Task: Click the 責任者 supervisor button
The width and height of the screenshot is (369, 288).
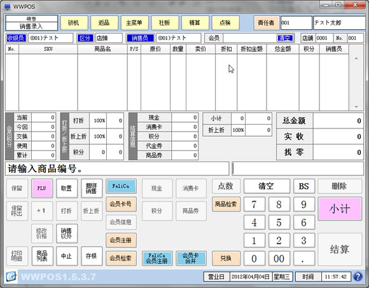Action: pos(267,23)
